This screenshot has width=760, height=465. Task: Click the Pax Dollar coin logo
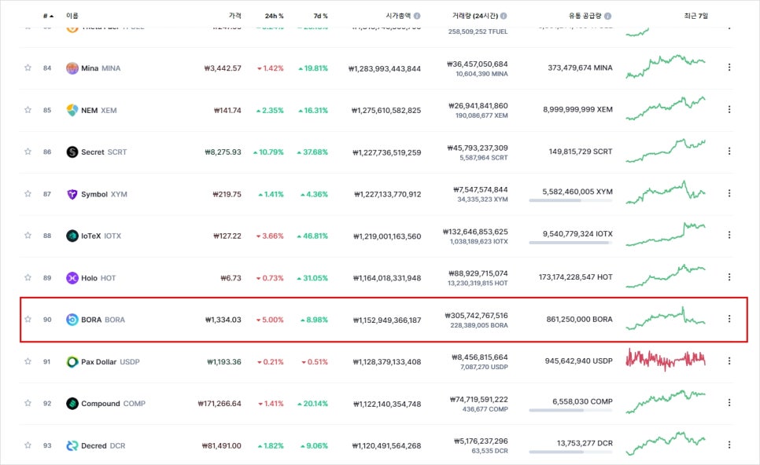click(x=72, y=362)
